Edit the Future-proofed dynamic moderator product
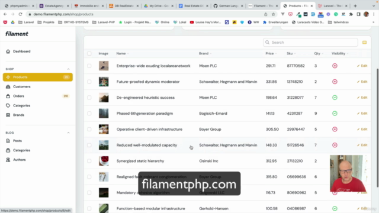 coord(362,82)
